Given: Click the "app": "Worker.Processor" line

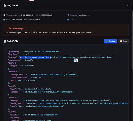Looking at the screenshot, I should coord(23,80).
